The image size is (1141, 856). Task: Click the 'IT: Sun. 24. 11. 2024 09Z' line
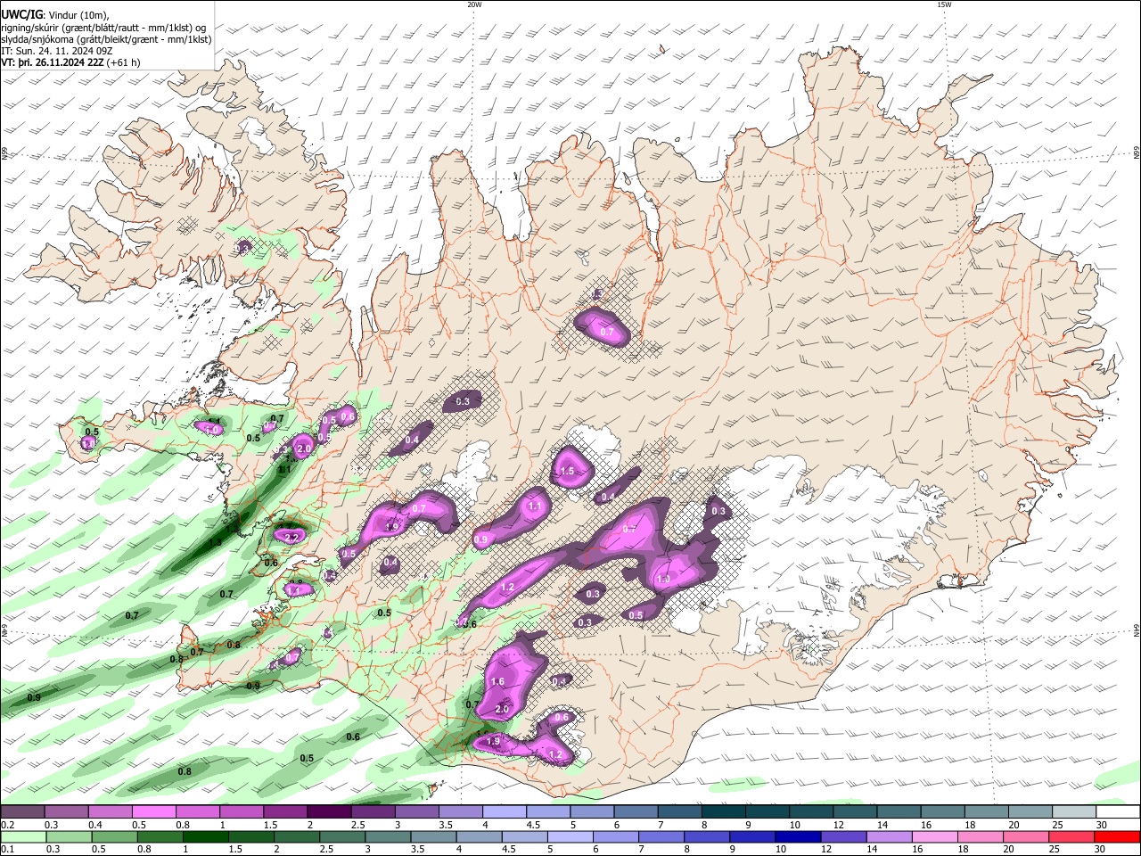tap(56, 51)
